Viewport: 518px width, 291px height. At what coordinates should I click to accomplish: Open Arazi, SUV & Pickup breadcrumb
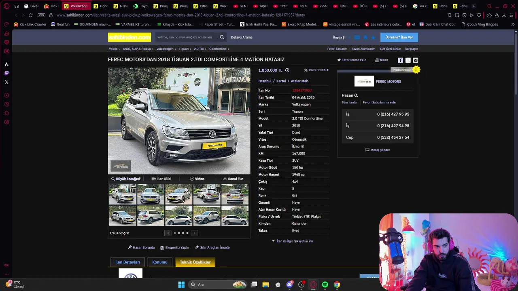137,49
